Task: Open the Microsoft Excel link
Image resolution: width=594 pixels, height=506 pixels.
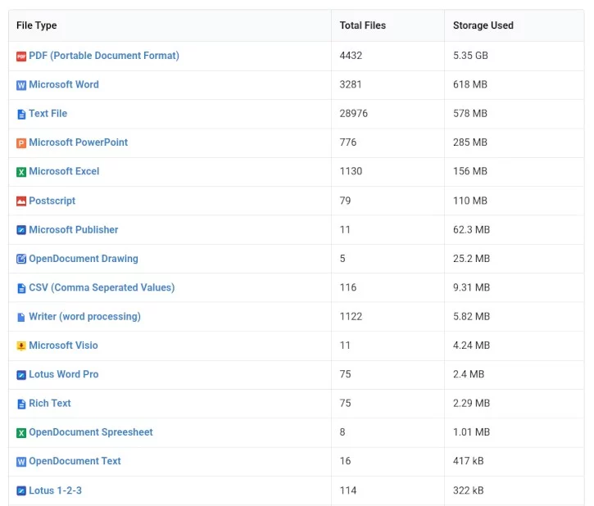Action: (x=64, y=171)
